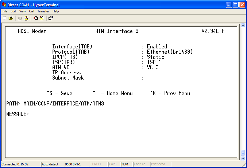Select the Call icon
The image size is (247, 168).
point(20,18)
